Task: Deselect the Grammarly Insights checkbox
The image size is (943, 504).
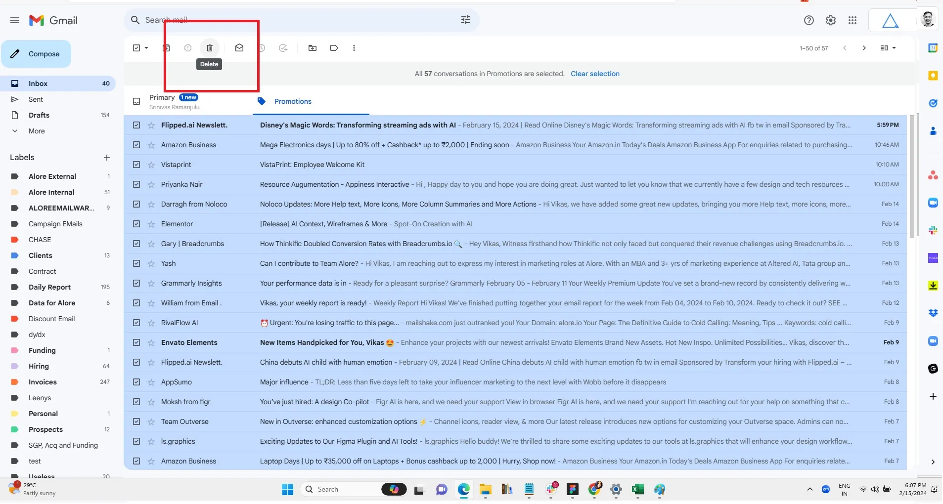Action: [x=136, y=283]
